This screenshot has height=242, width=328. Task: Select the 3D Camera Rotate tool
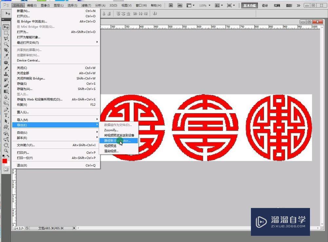(x=6, y=139)
